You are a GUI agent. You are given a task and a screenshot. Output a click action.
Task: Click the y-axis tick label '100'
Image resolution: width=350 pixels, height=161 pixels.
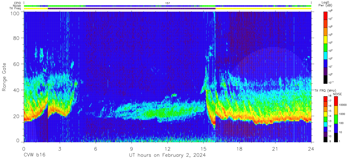click(15, 13)
